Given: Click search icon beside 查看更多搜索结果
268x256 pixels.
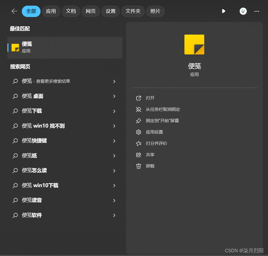Looking at the screenshot, I should pos(15,81).
